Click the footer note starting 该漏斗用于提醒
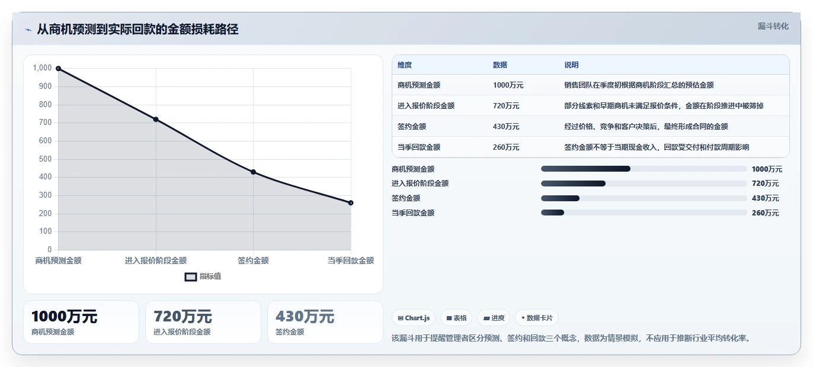Viewport: 813px width, 367px height. 571,339
